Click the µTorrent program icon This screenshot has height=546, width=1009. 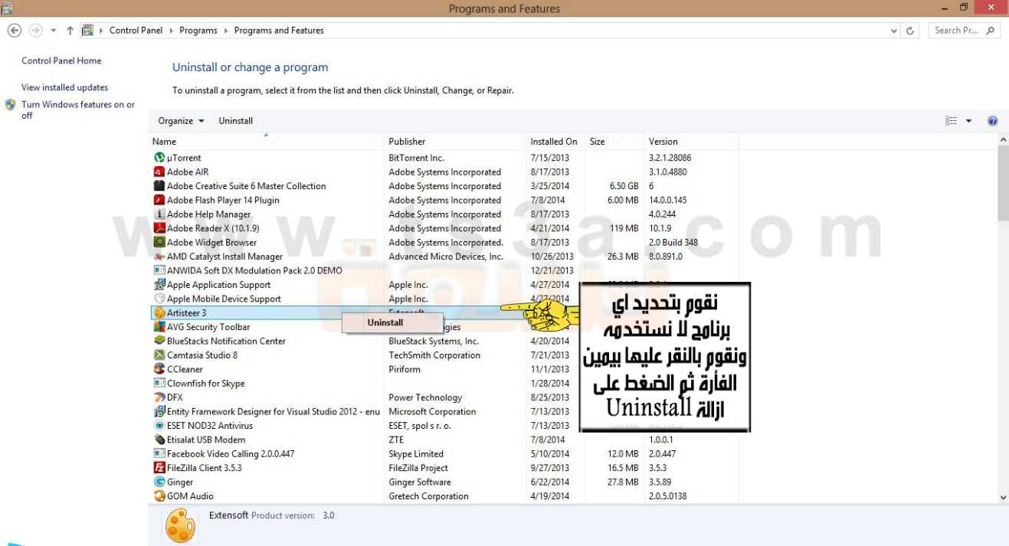click(159, 158)
